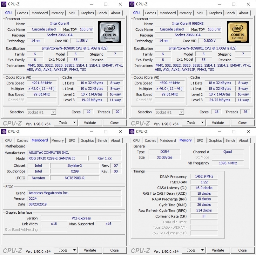The image size is (256, 255).
Task: Click BIOS brand American Megatrends Inc.
Action: [x=75, y=193]
